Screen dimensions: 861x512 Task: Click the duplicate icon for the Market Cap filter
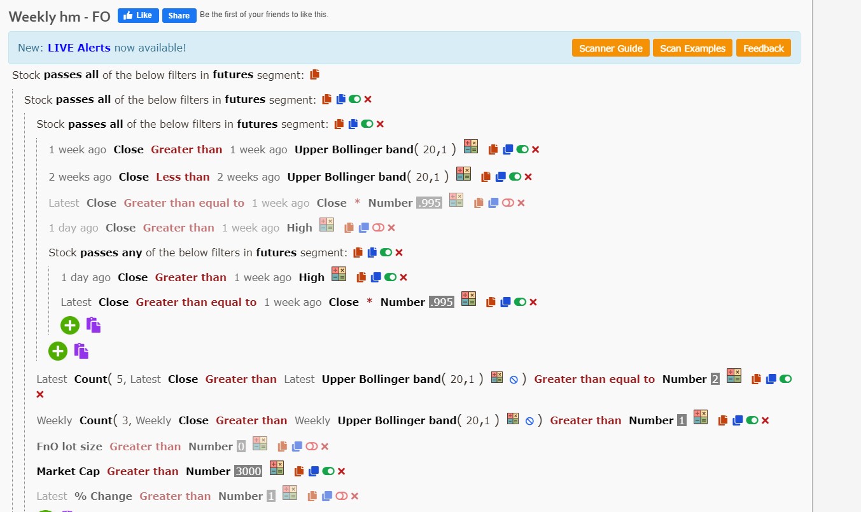tap(313, 471)
